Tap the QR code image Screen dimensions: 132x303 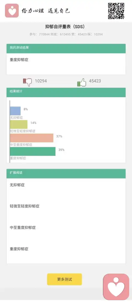click(x=116, y=11)
